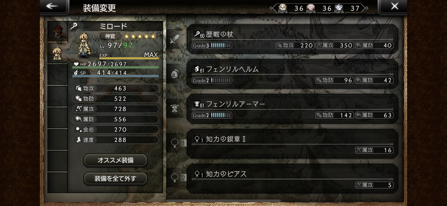This screenshot has width=447, height=206.
Task: Choose the red-hooded character portrait
Action: point(58,32)
